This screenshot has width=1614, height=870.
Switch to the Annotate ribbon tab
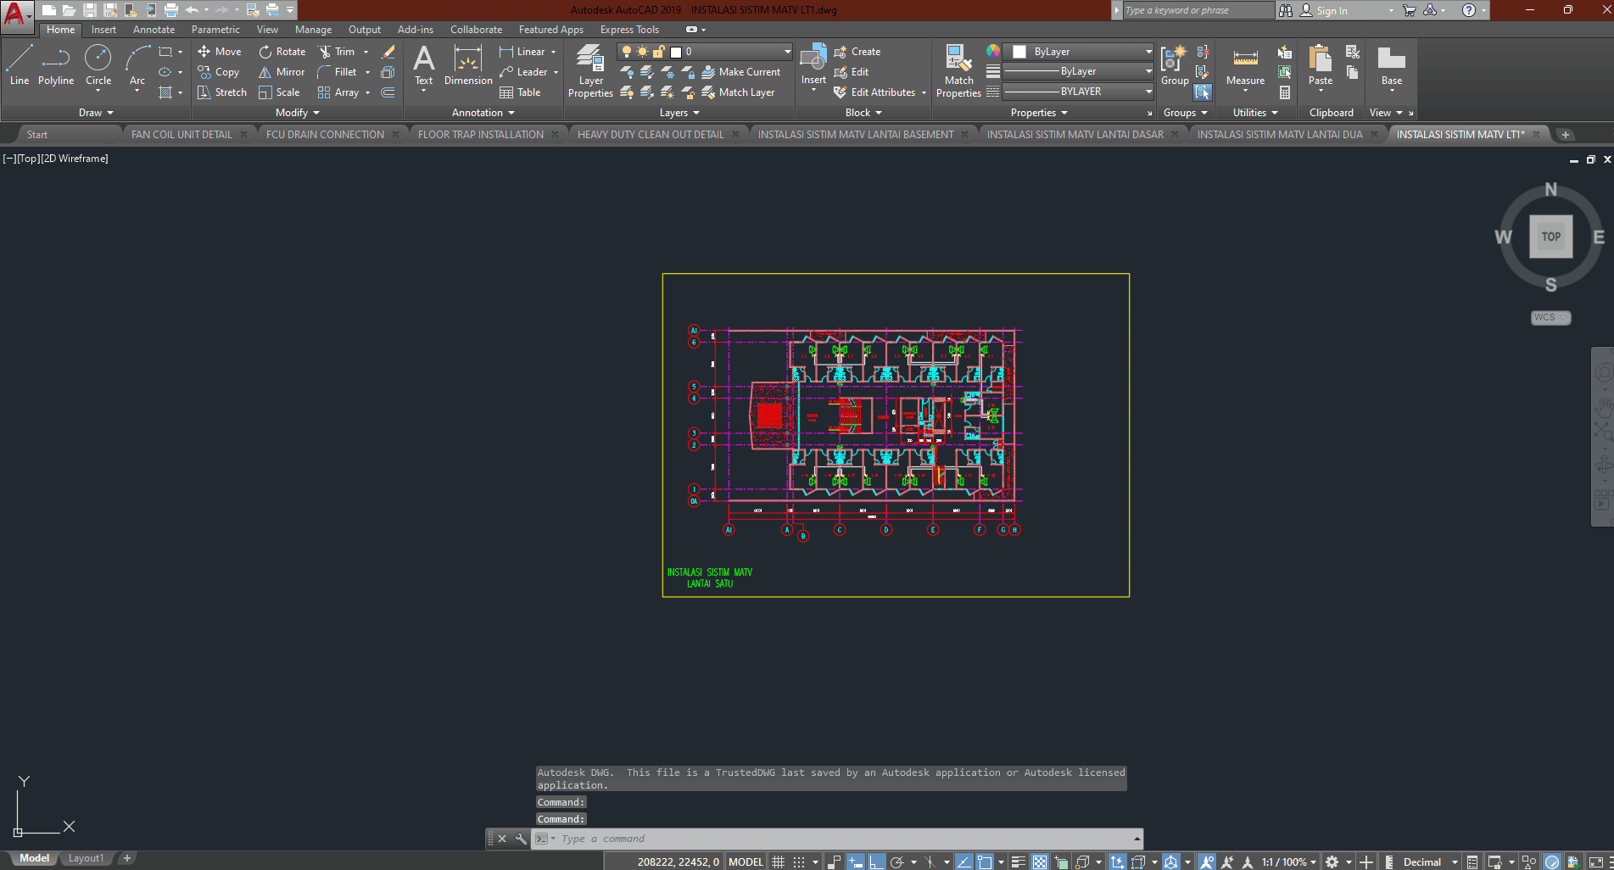coord(154,30)
